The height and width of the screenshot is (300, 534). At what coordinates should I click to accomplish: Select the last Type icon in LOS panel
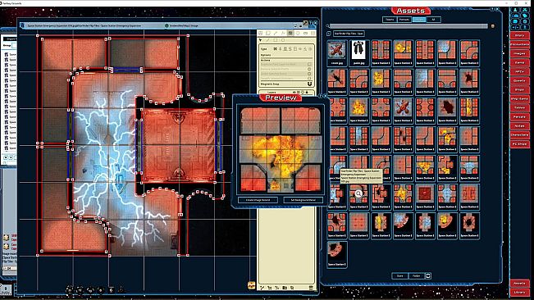point(310,49)
